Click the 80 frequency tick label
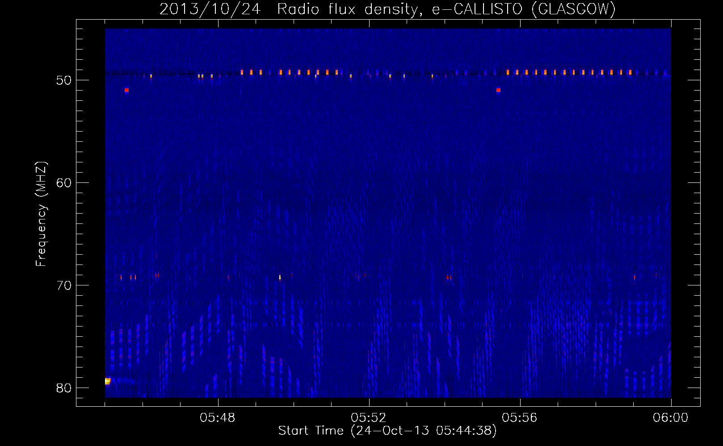723x446 pixels. click(64, 388)
